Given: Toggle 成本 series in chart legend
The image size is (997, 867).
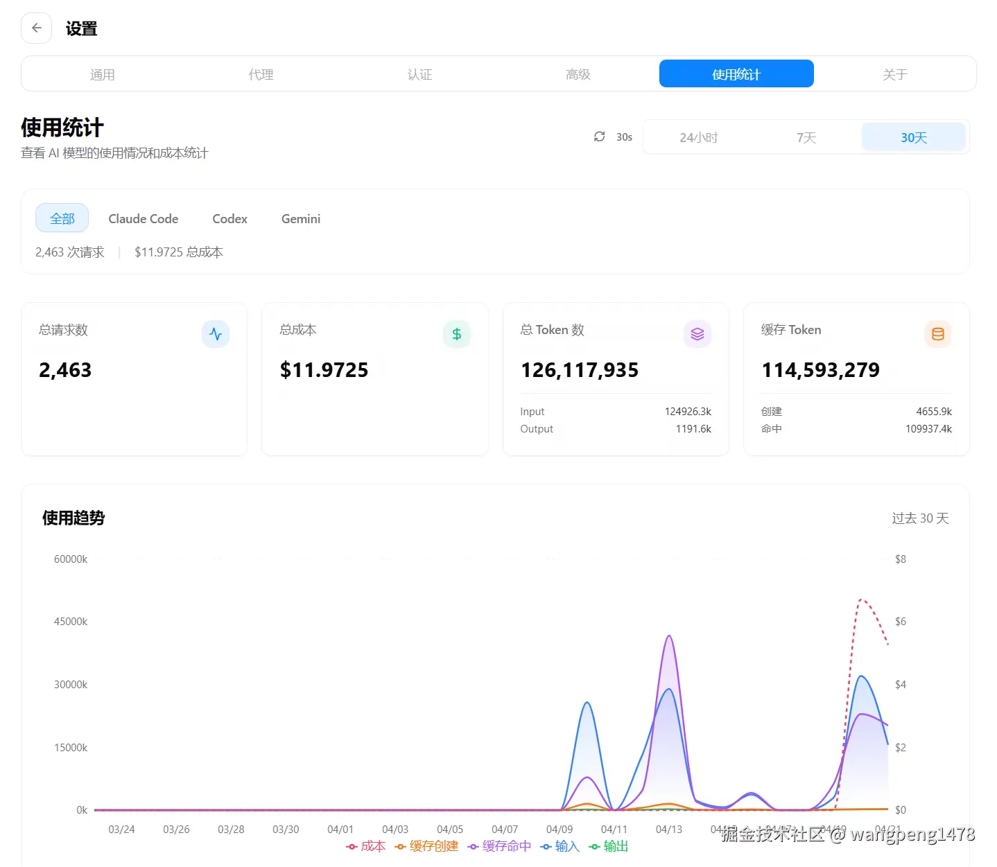Looking at the screenshot, I should [x=366, y=846].
